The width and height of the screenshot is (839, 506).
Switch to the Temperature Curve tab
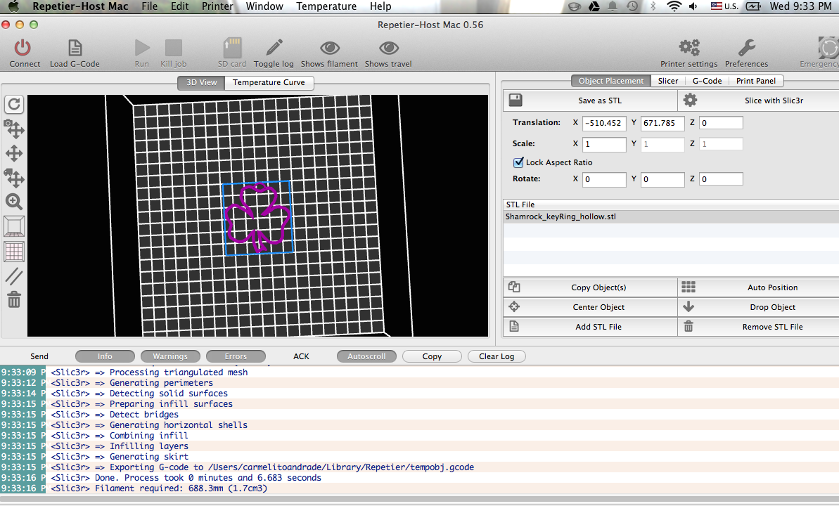click(x=269, y=82)
